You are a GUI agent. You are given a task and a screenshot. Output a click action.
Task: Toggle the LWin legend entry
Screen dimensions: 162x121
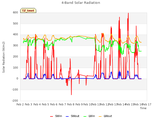point(89,116)
